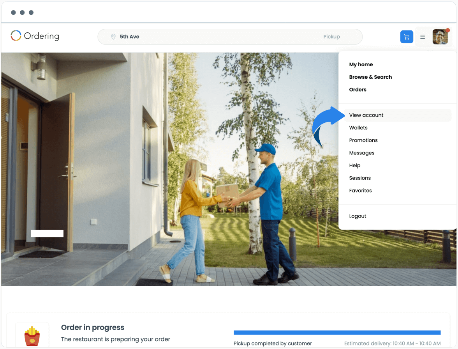The width and height of the screenshot is (458, 349).
Task: Open My home from menu
Action: [361, 64]
